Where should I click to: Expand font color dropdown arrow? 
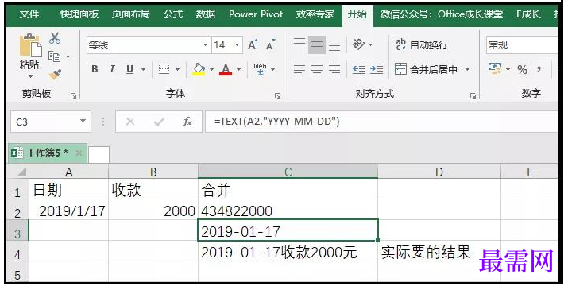point(239,69)
